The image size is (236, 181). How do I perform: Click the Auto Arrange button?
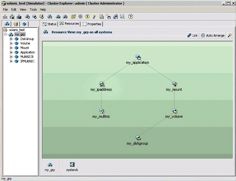pos(212,35)
